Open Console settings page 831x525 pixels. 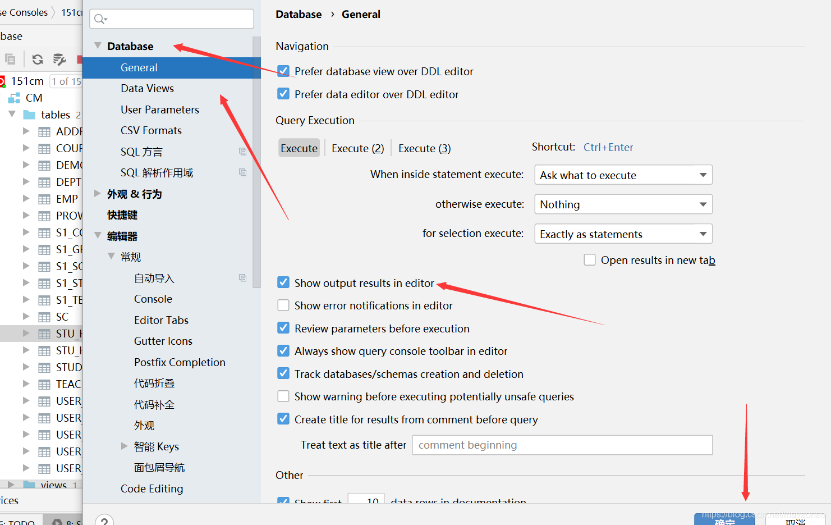click(153, 299)
